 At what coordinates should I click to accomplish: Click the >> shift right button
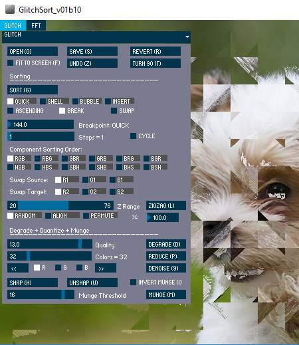[x=106, y=268]
